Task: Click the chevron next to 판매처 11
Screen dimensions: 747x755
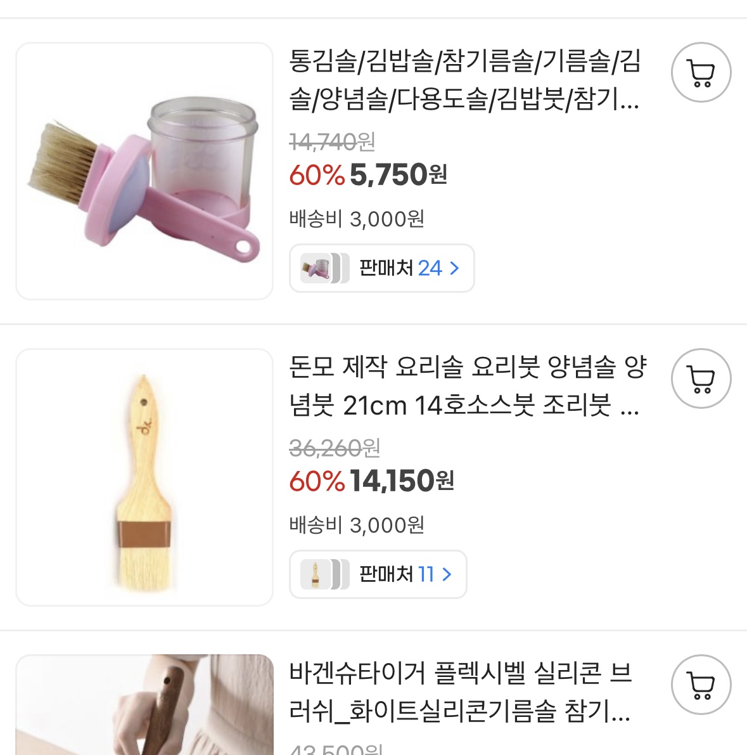Action: click(447, 574)
